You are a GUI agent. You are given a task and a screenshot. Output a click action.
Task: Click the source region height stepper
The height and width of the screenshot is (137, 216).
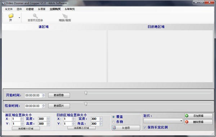[48, 124]
